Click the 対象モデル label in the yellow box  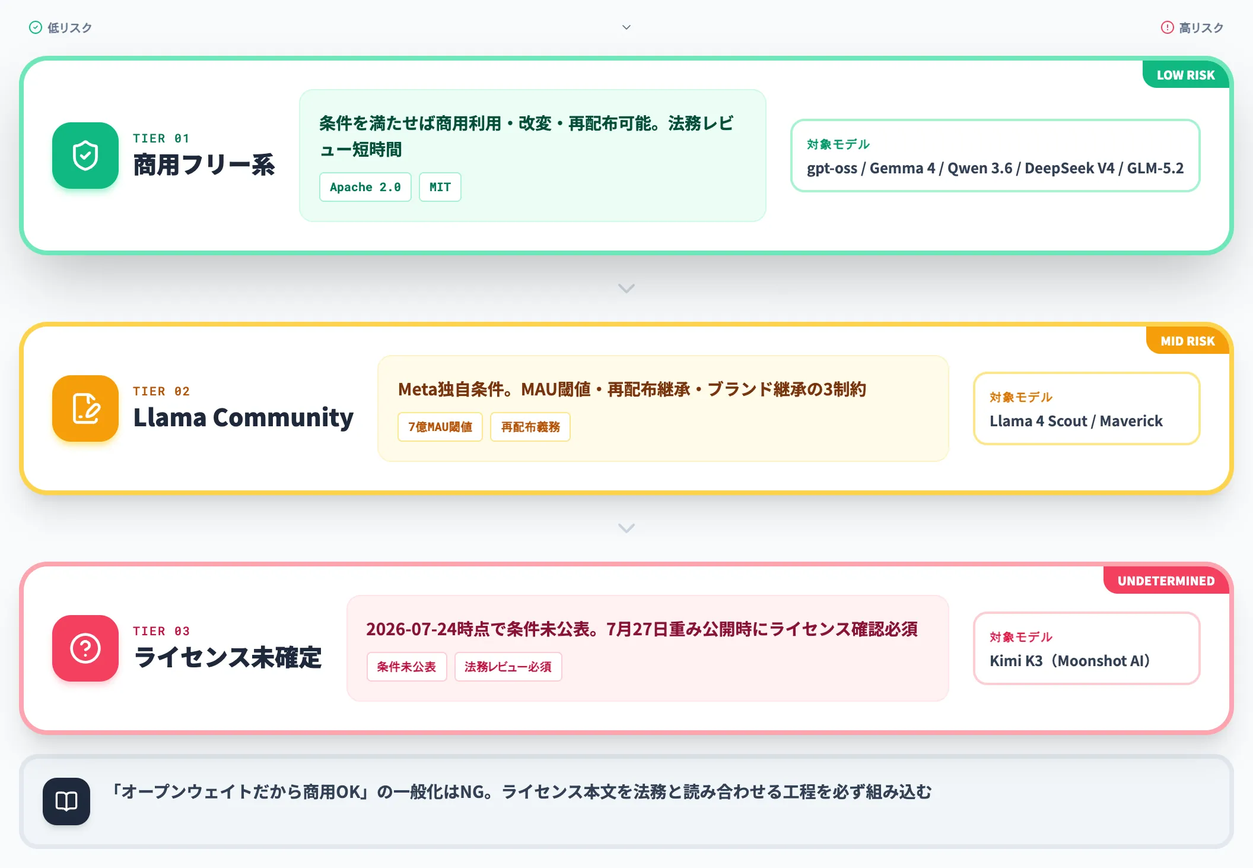[x=1021, y=397]
